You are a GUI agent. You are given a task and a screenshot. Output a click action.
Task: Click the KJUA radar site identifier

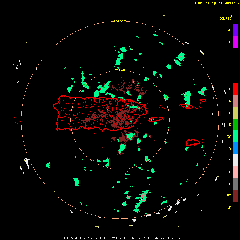tap(137, 238)
